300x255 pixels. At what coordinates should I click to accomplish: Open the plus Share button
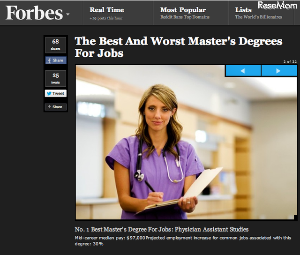pos(56,107)
